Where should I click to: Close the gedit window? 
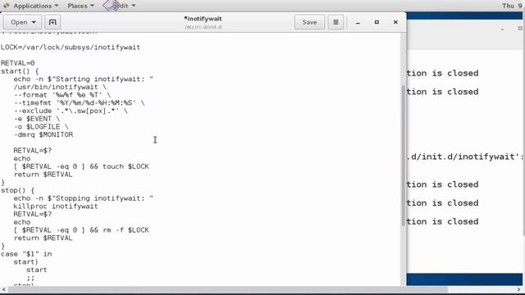coord(395,22)
